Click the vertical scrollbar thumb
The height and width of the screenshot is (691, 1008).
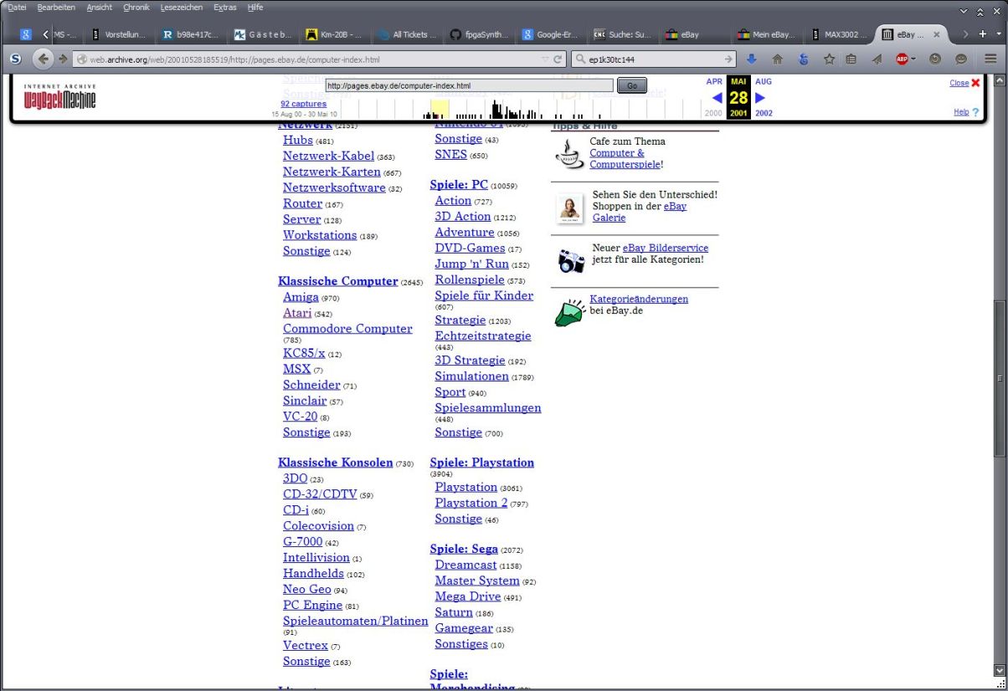(998, 377)
